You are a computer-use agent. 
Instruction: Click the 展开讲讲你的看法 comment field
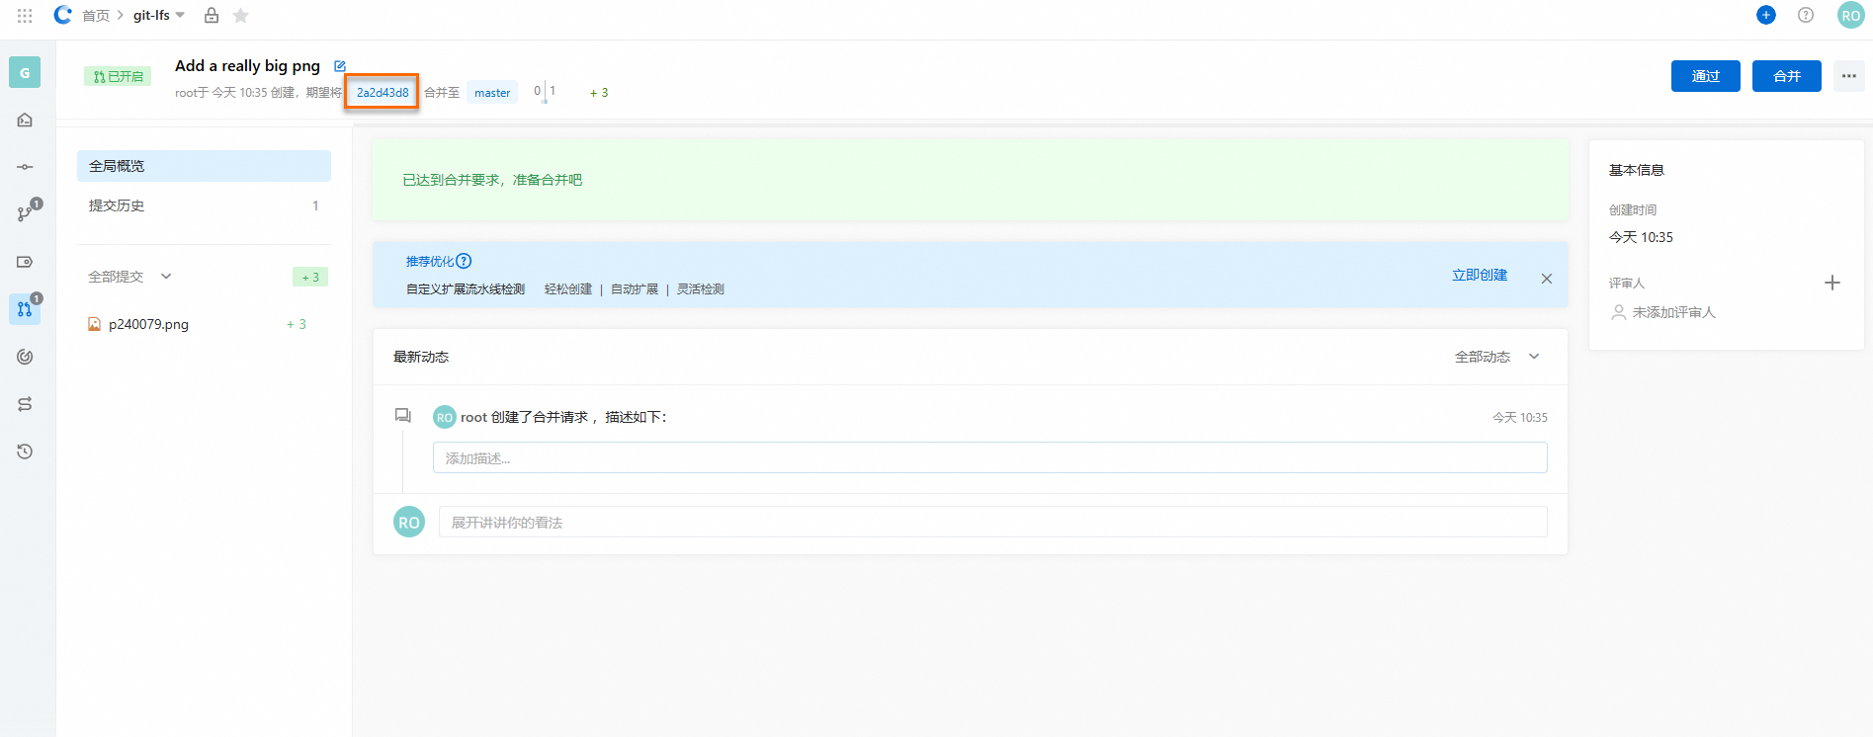pyautogui.click(x=993, y=522)
